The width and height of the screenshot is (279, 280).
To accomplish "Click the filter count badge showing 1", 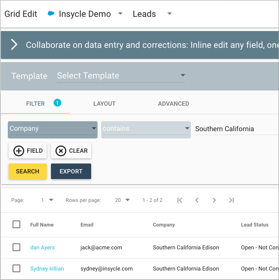I will [57, 103].
